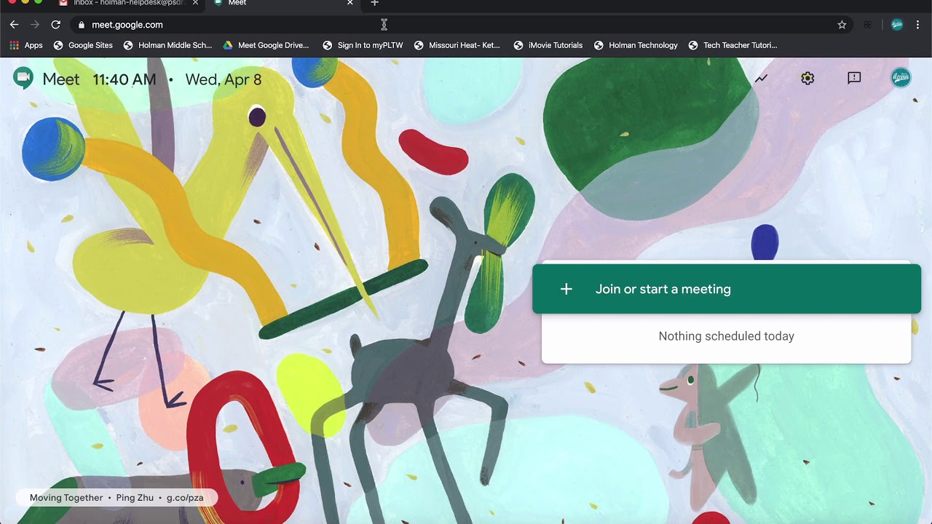
Task: Close the Meet tab
Action: [350, 3]
